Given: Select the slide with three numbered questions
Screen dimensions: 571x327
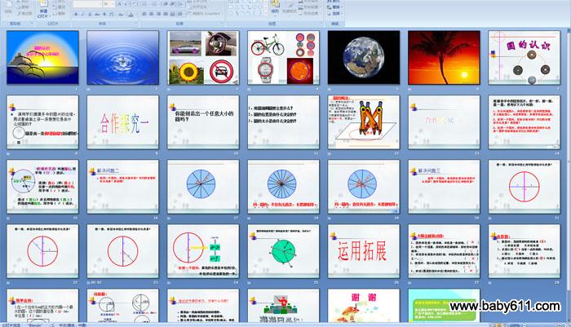Looking at the screenshot, I should 283,122.
